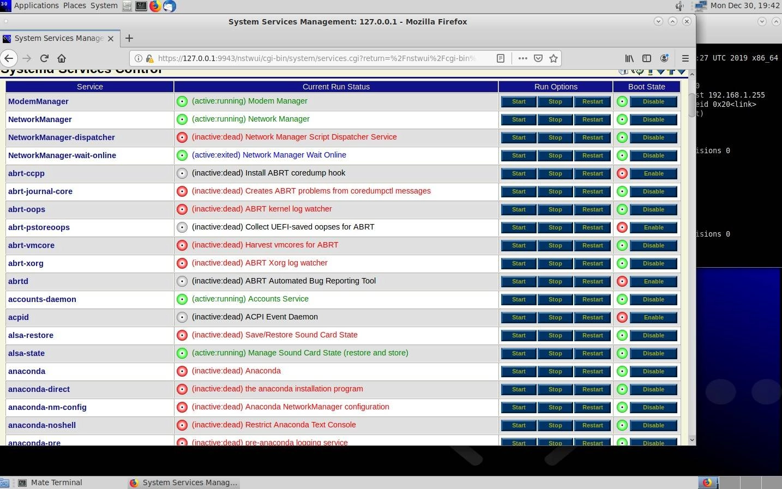The image size is (782, 489).
Task: Open System menu in the top panel
Action: (x=104, y=5)
